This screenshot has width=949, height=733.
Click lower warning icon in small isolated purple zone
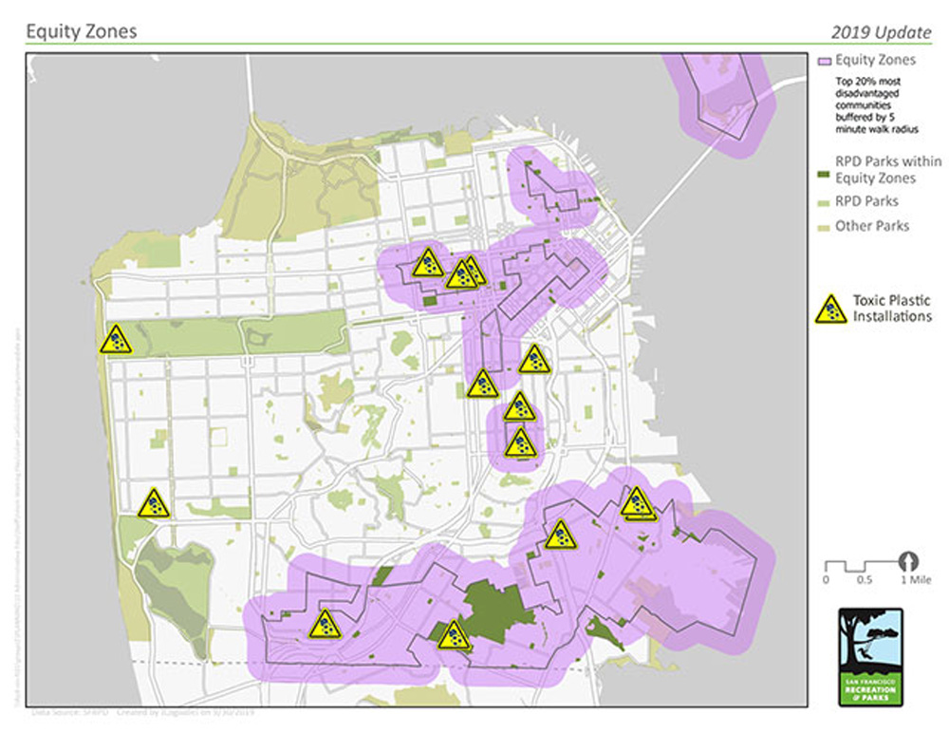(520, 442)
